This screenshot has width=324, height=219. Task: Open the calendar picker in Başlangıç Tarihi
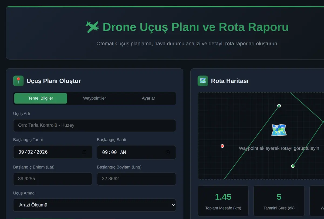coord(84,152)
